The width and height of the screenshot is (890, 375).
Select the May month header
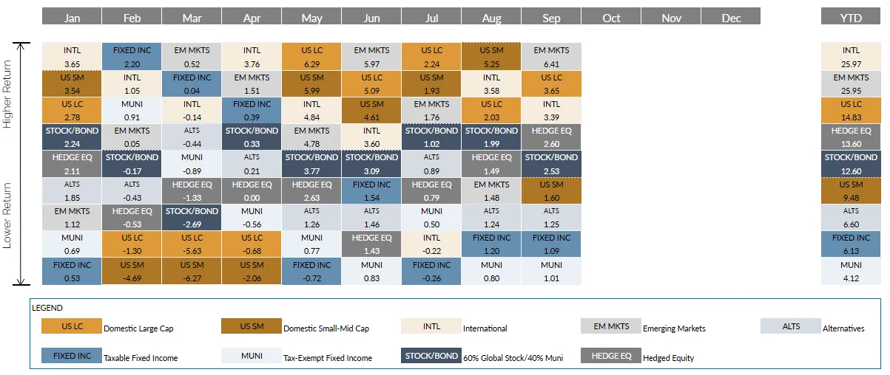311,18
